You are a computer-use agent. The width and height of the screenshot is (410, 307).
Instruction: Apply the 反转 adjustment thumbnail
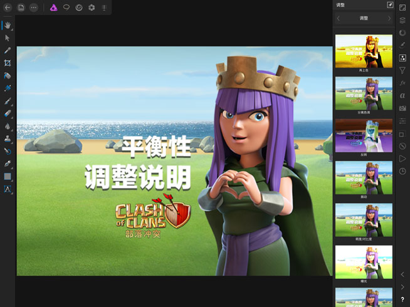pos(364,135)
